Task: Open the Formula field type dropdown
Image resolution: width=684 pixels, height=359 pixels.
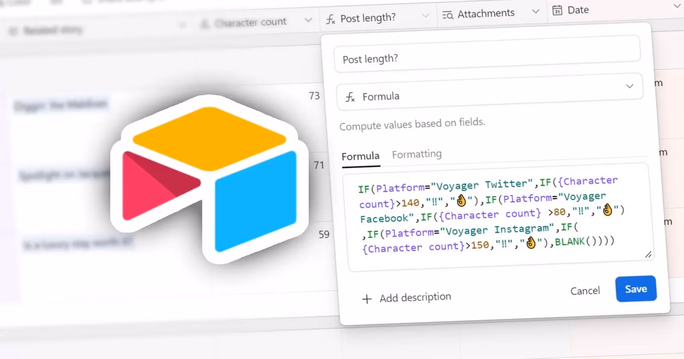Action: tap(490, 91)
